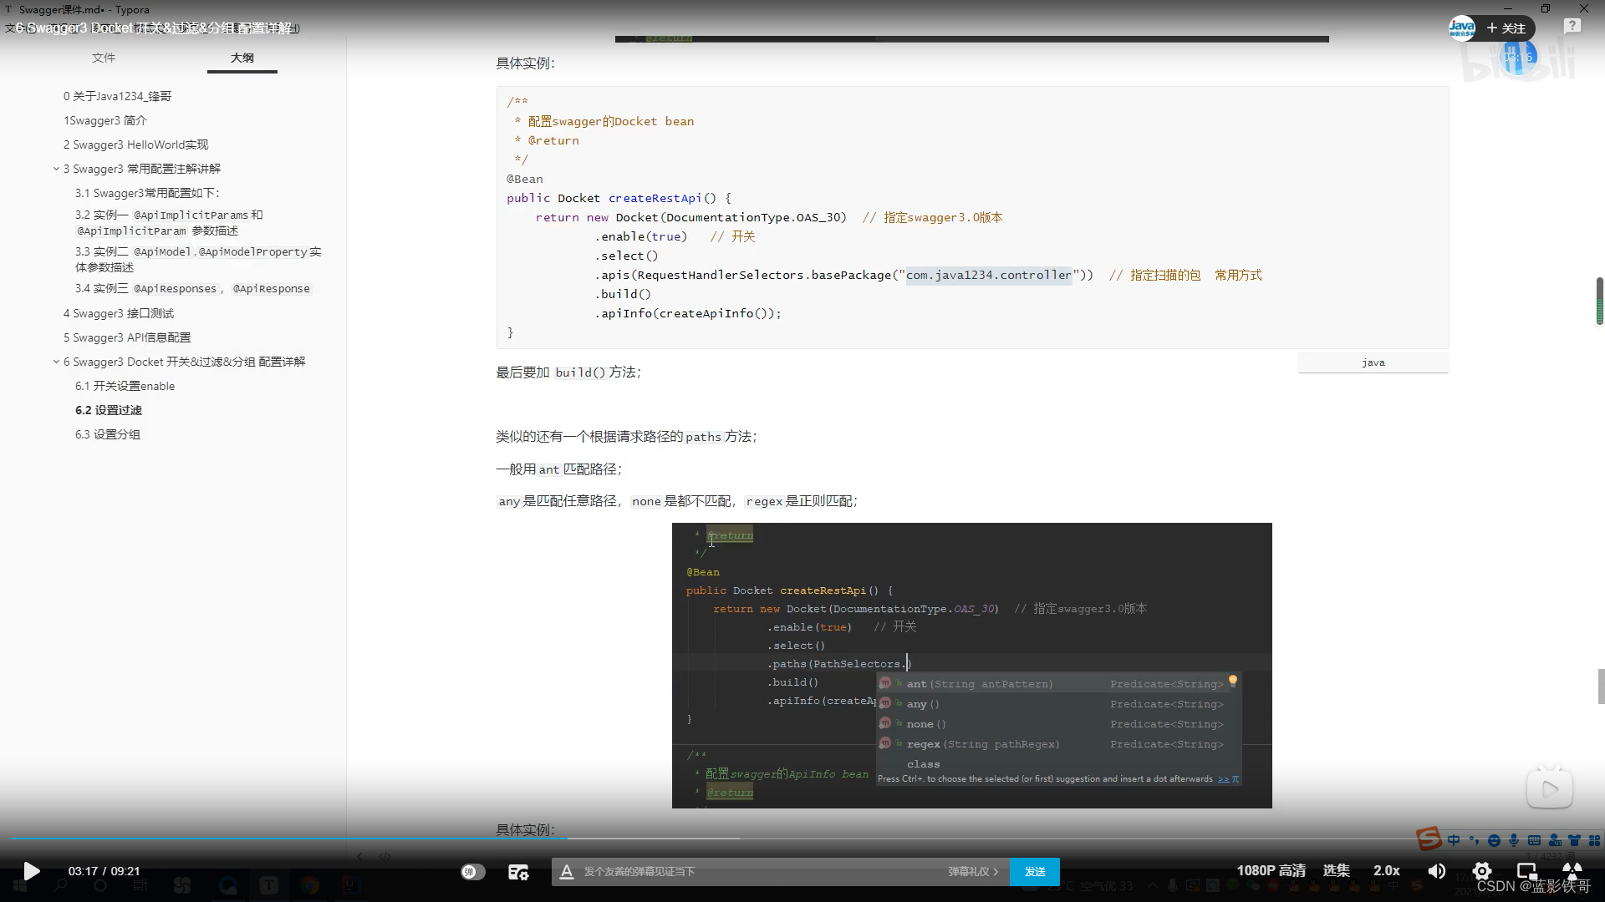The image size is (1605, 902).
Task: Click the 03:17 / 09:21 time display
Action: click(104, 871)
